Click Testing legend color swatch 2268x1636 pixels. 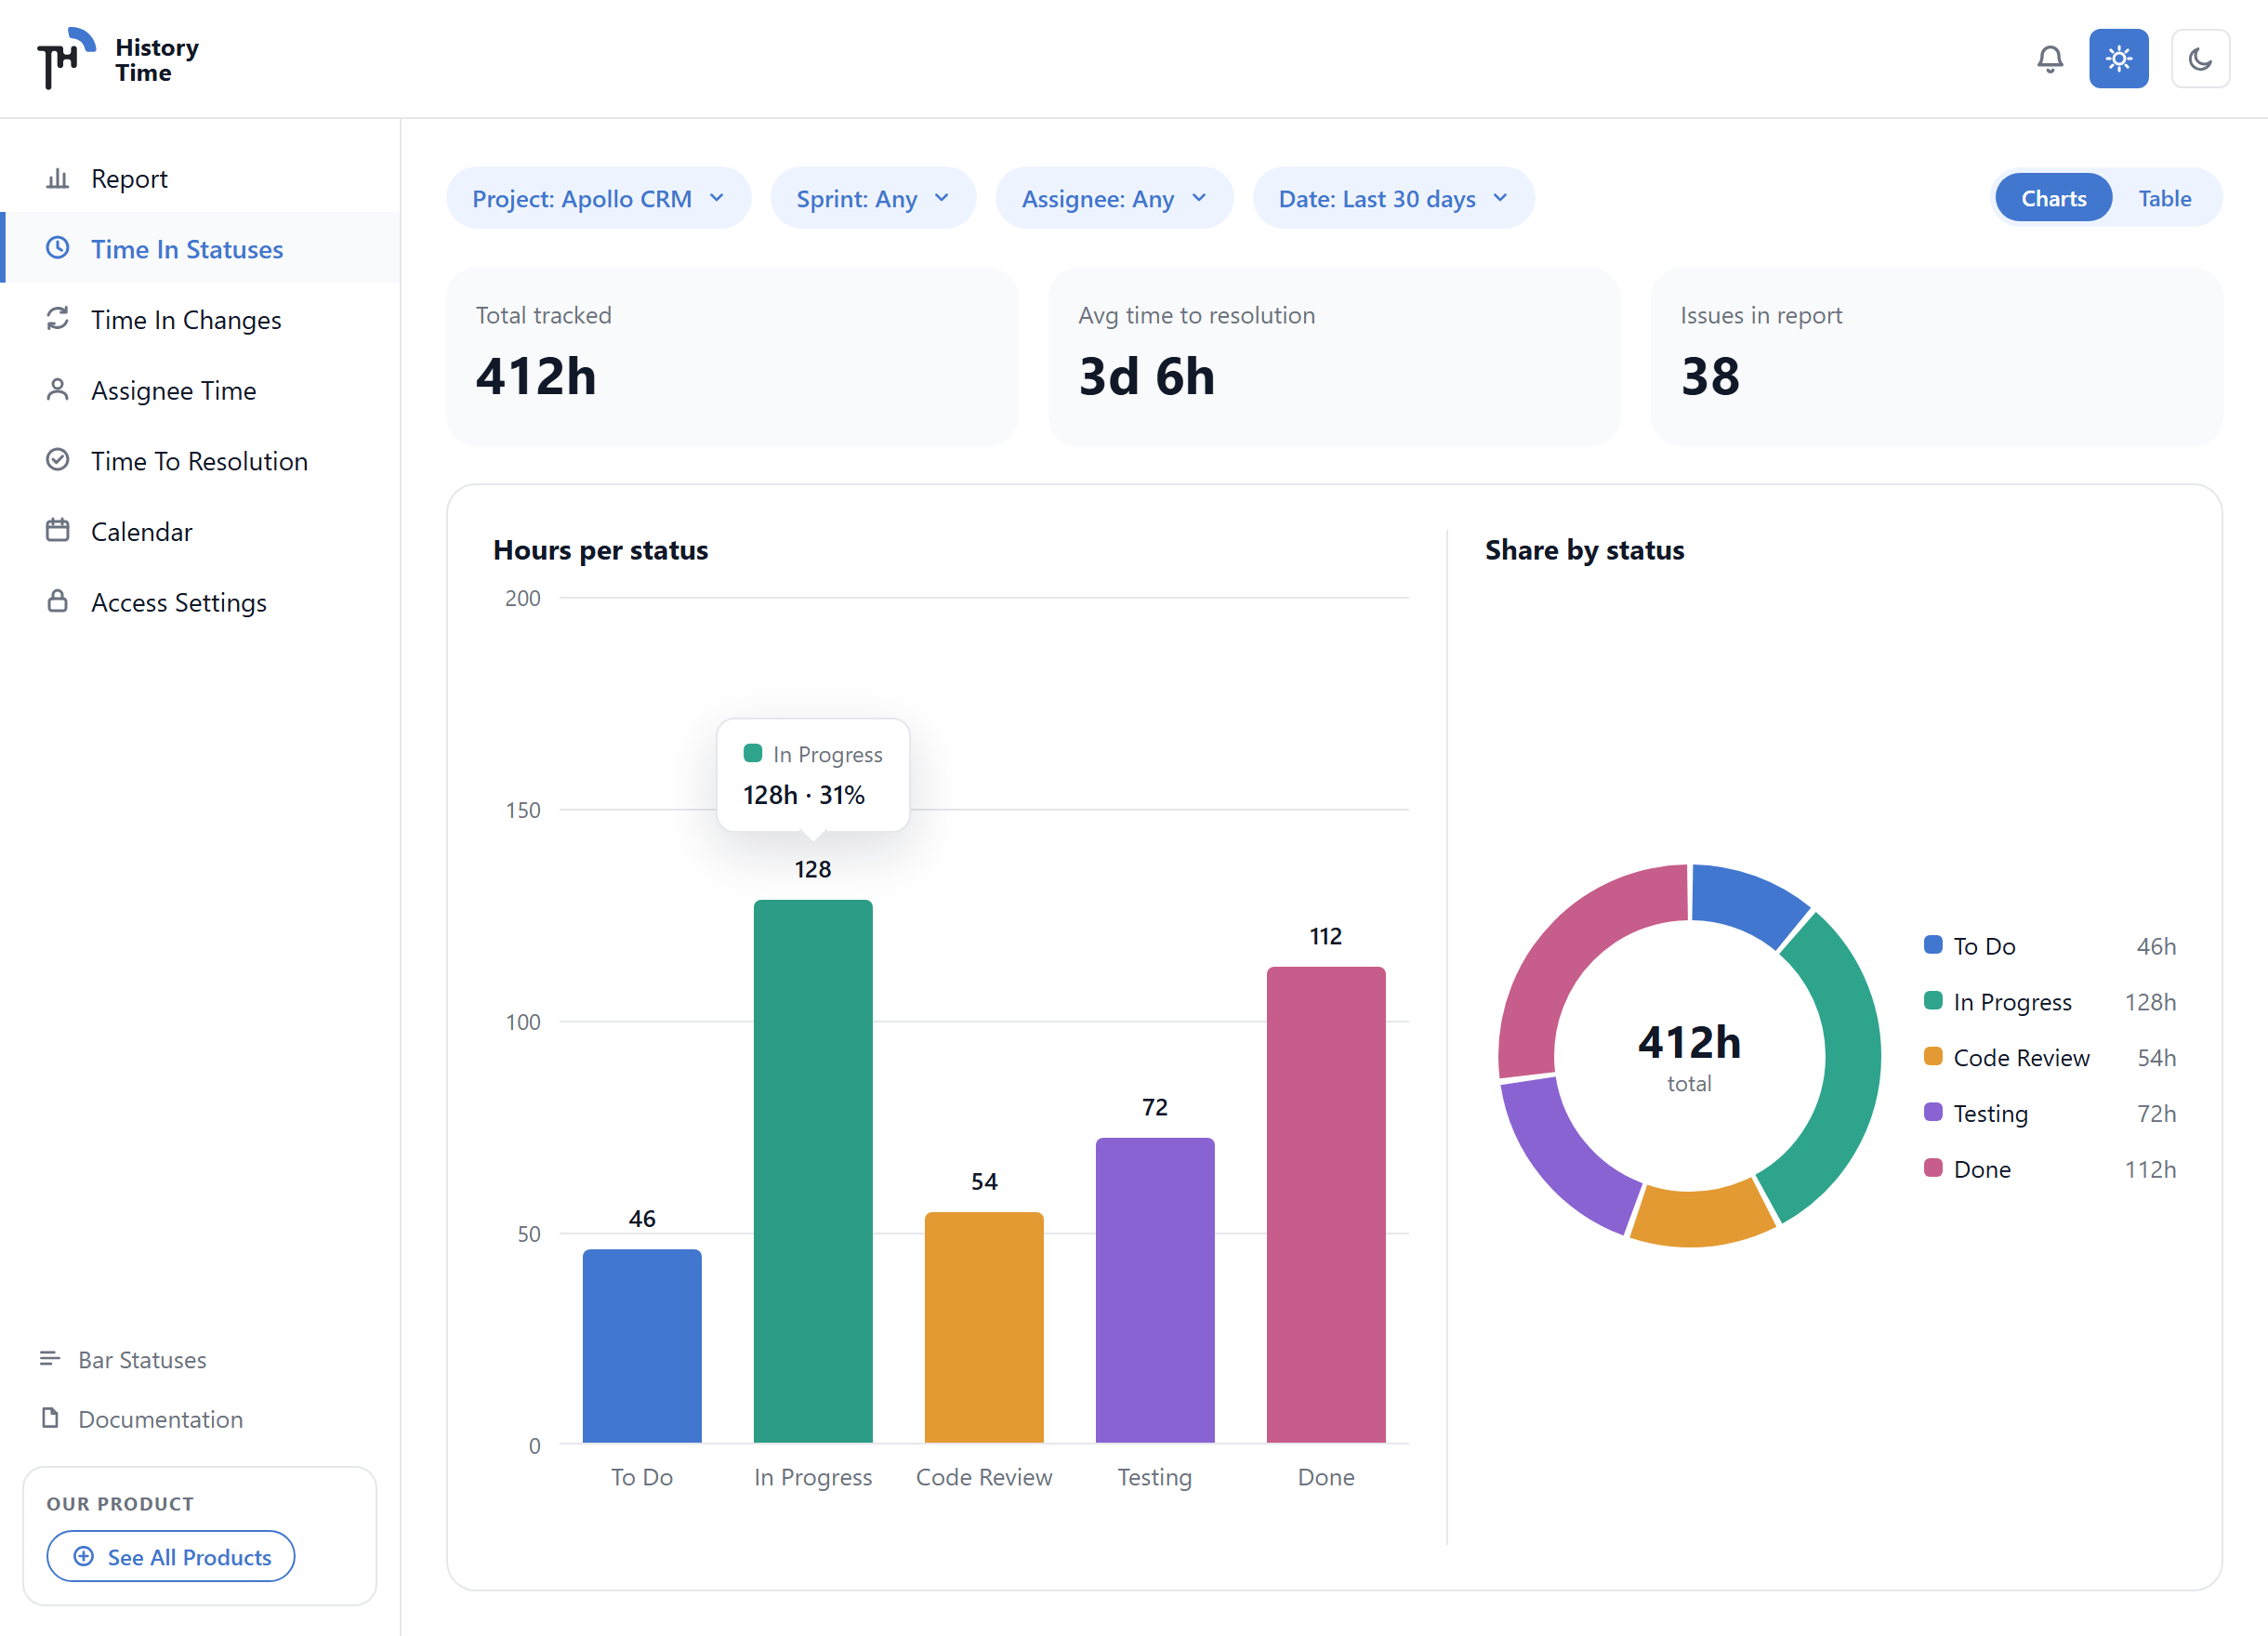pos(1933,1112)
